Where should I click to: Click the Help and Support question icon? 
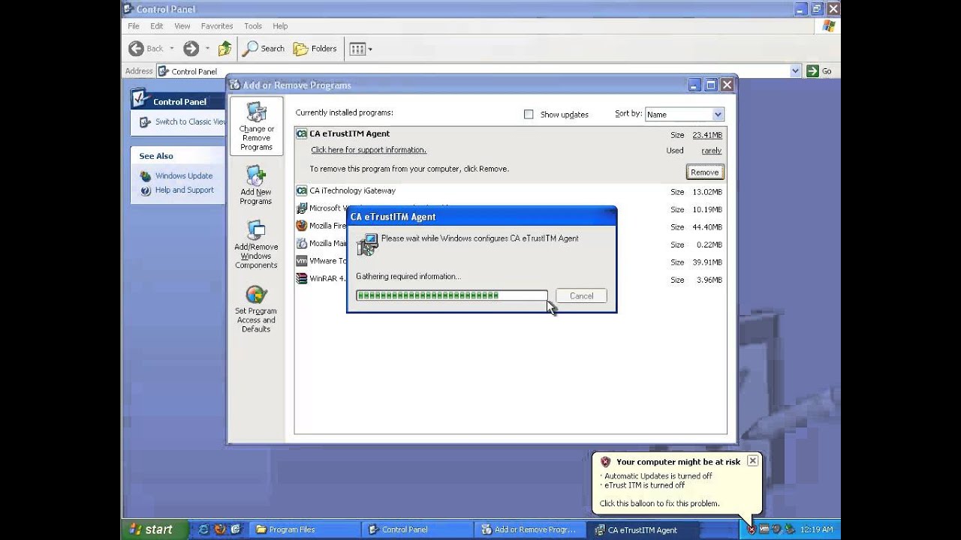146,190
